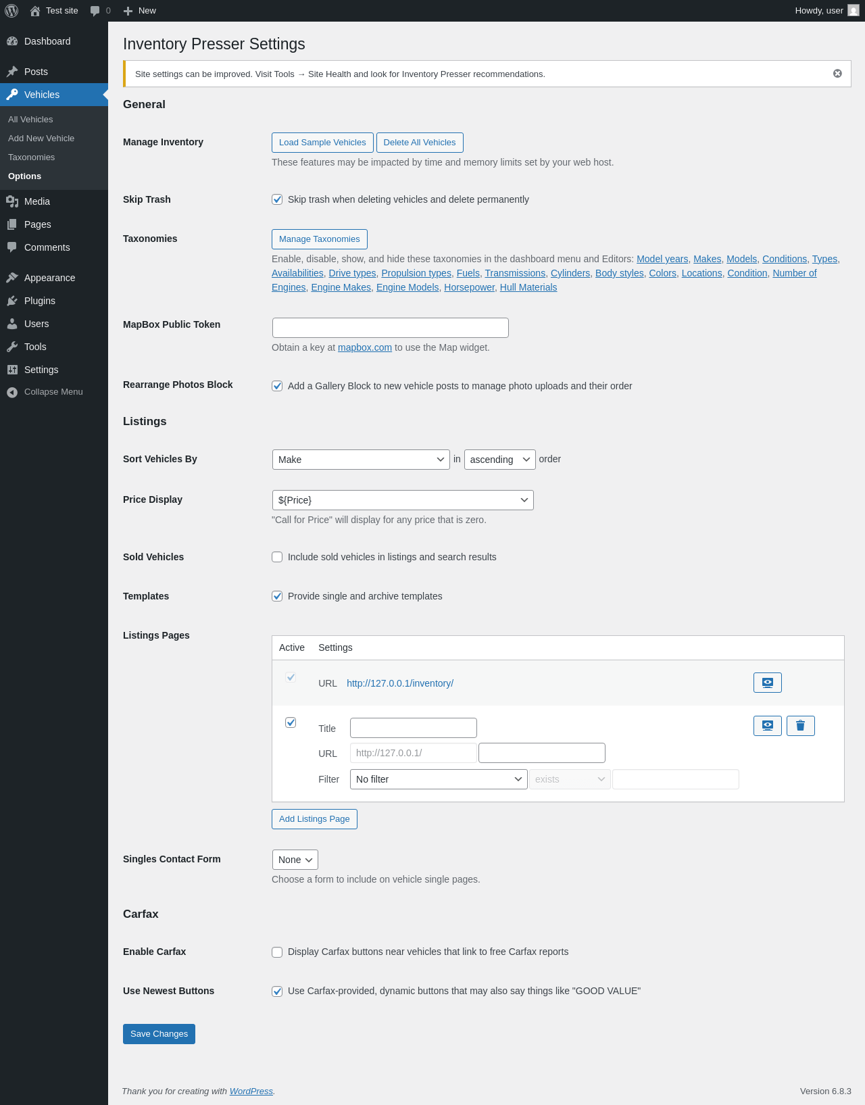Image resolution: width=865 pixels, height=1105 pixels.
Task: Go to the Taxonomies submenu item
Action: point(32,157)
